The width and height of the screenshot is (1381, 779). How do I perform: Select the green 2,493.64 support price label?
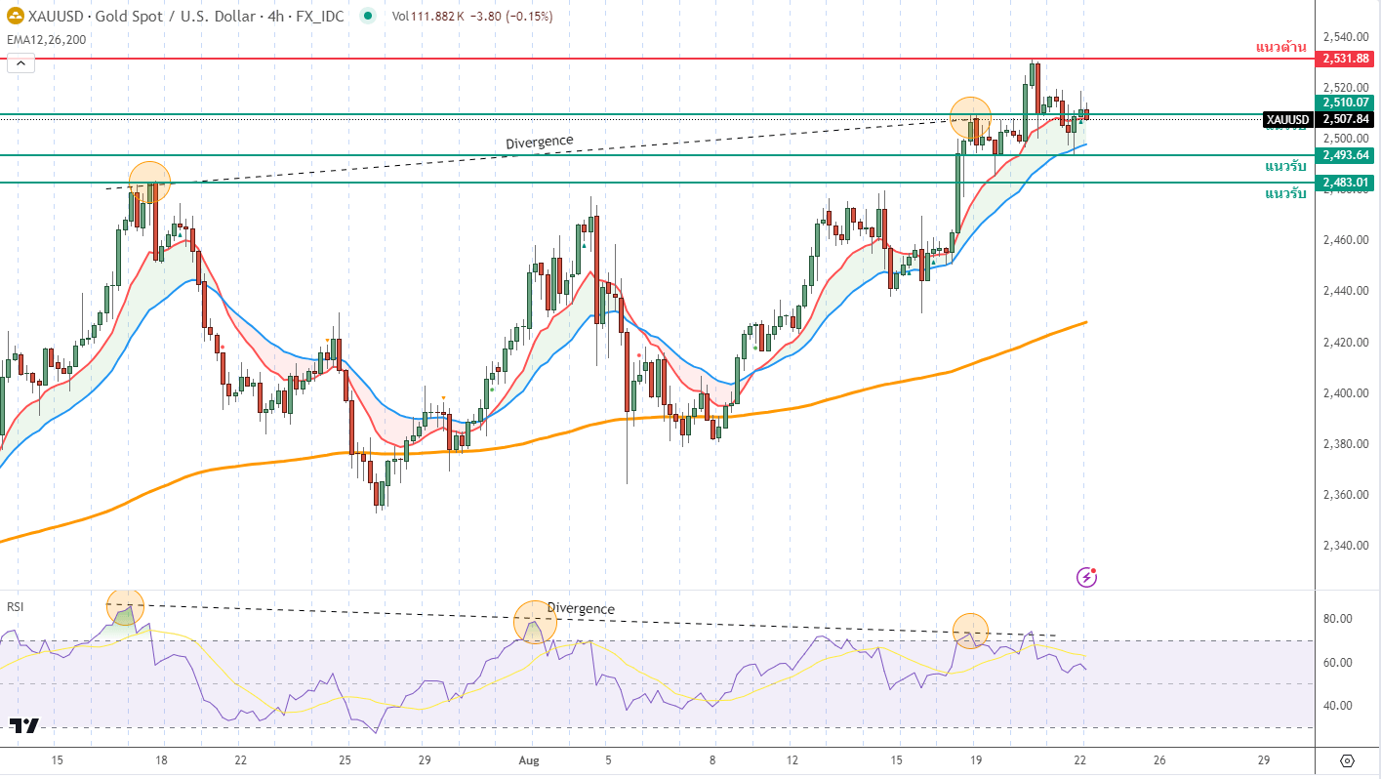1346,155
